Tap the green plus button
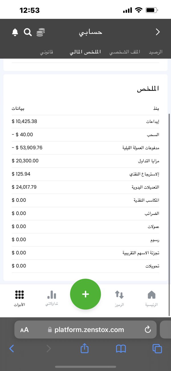 pos(85,294)
